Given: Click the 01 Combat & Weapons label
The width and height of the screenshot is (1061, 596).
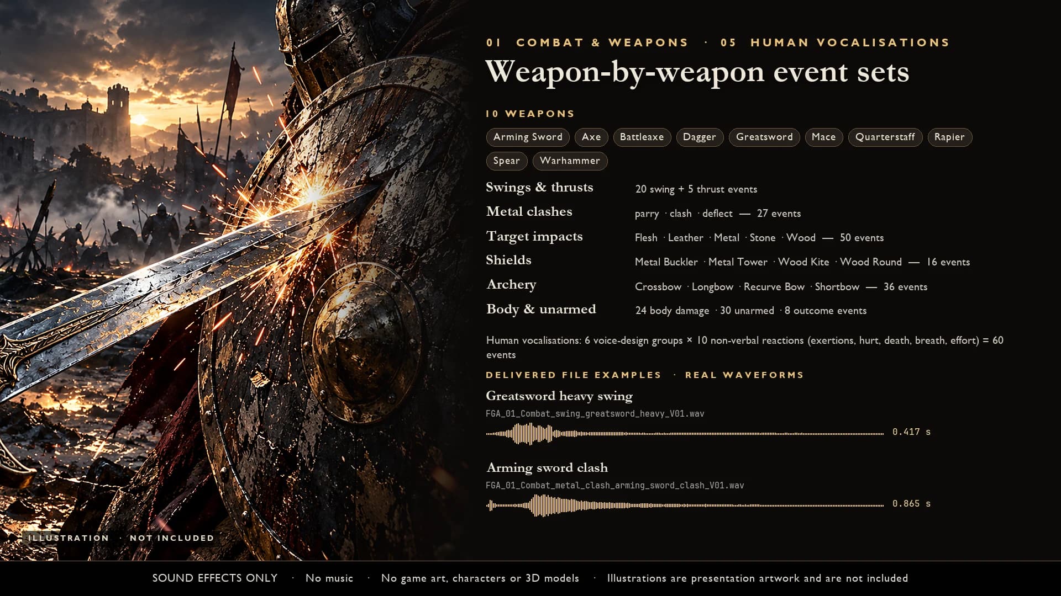Looking at the screenshot, I should point(587,42).
